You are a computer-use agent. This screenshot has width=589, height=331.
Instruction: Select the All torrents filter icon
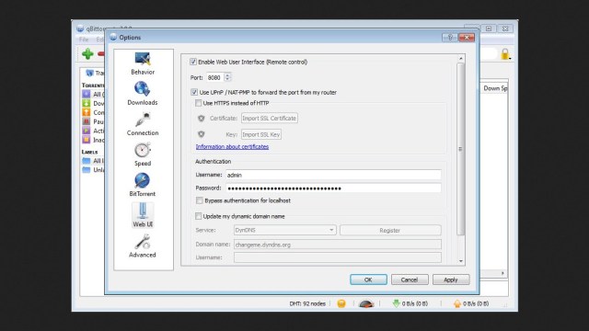[x=87, y=94]
